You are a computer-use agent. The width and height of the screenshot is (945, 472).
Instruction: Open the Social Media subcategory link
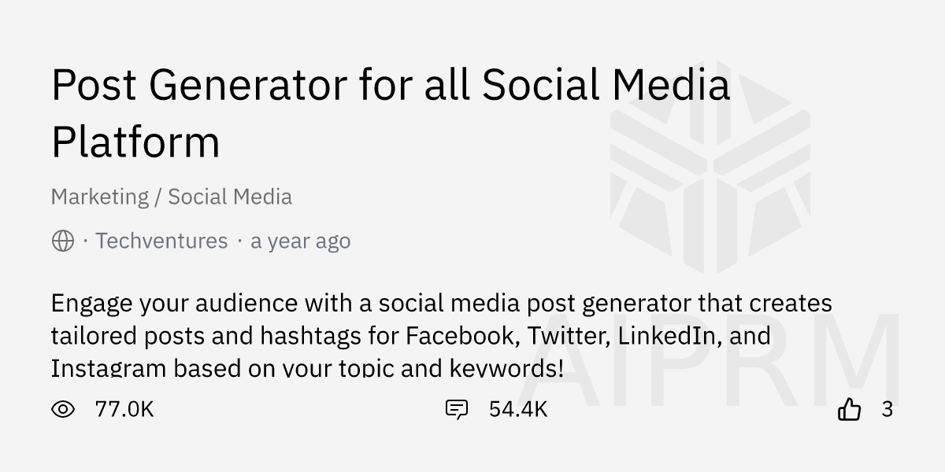pos(229,197)
